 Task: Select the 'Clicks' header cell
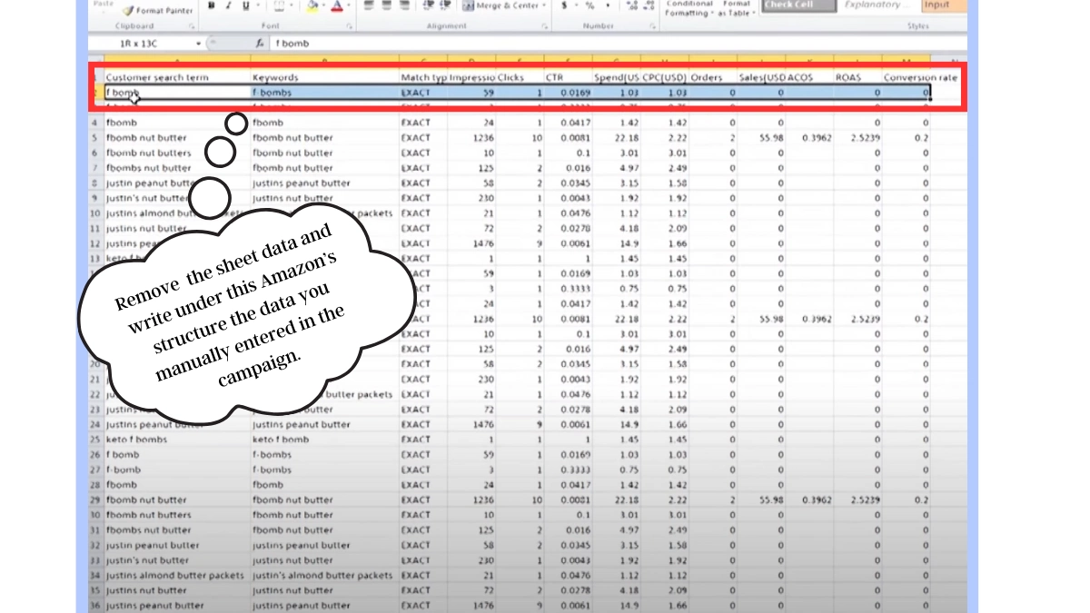(520, 78)
